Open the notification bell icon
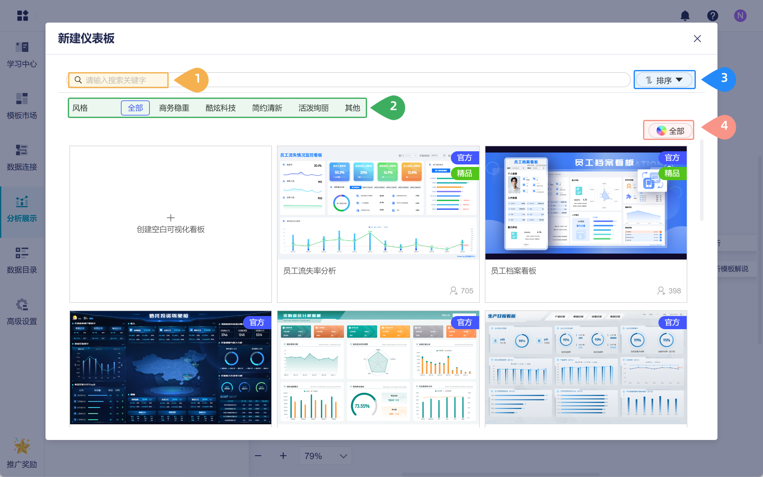Image resolution: width=763 pixels, height=477 pixels. point(685,15)
